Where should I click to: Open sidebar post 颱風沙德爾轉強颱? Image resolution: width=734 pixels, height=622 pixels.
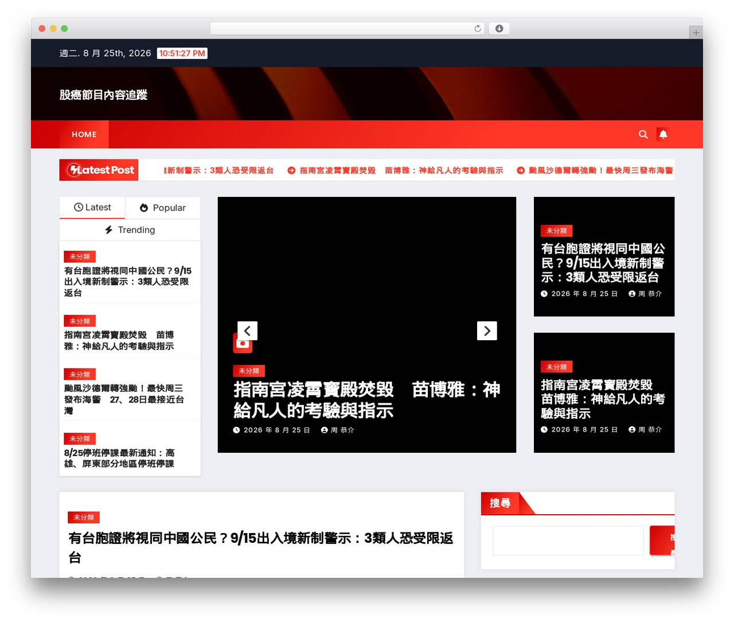coord(124,399)
